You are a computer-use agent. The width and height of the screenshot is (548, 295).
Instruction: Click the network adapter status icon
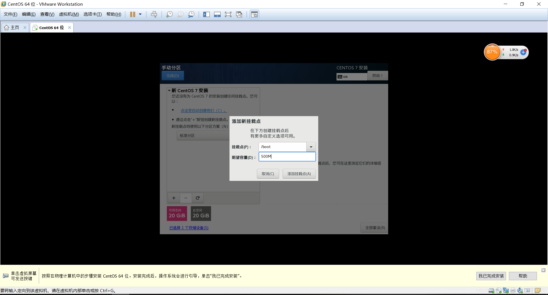506,290
